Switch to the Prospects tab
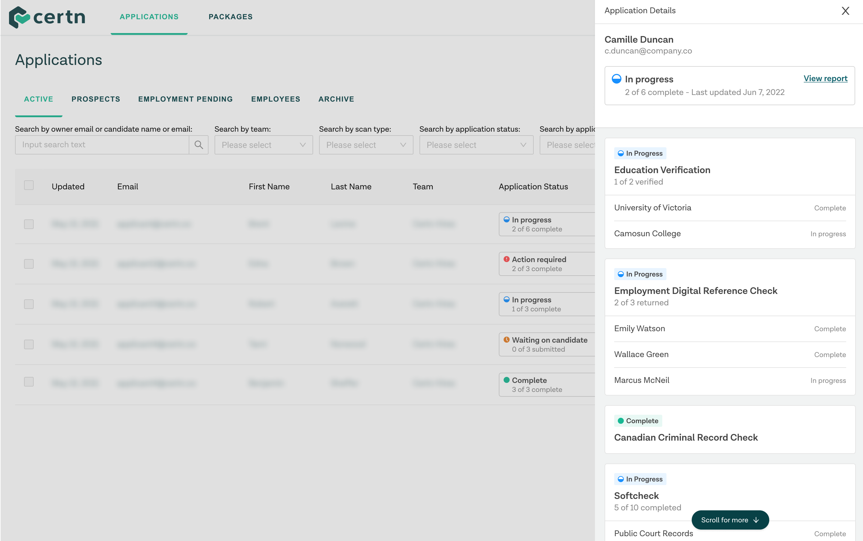863x541 pixels. [x=96, y=99]
